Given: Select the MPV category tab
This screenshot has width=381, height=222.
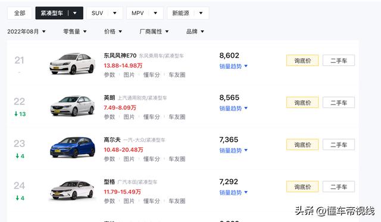Looking at the screenshot, I should point(138,13).
